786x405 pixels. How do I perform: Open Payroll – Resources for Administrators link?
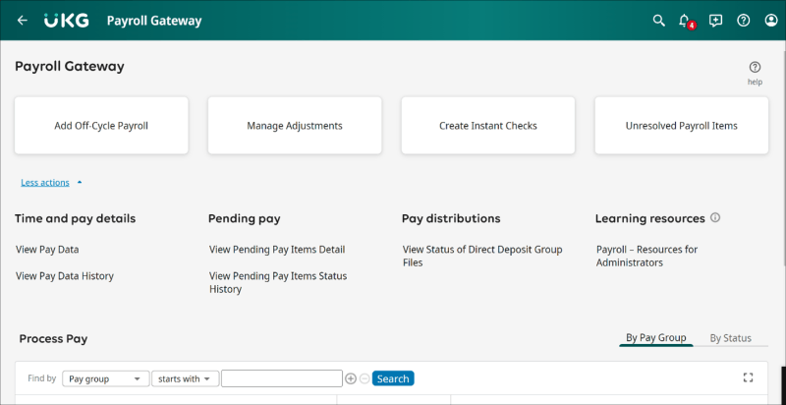tap(646, 256)
